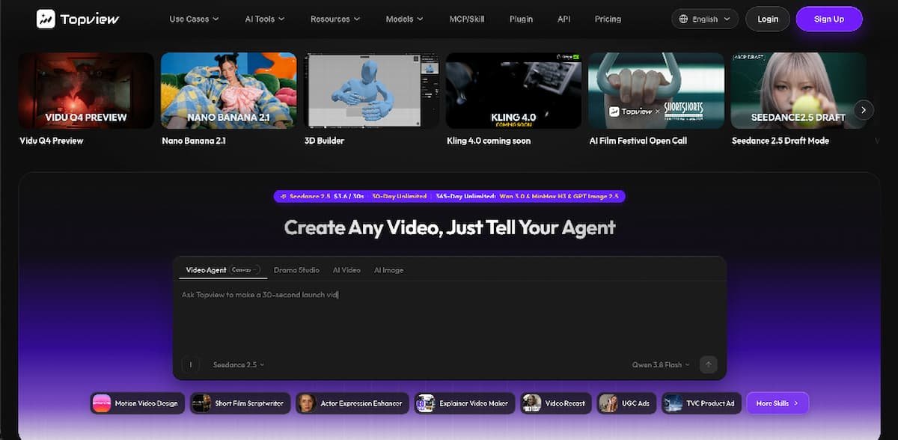Click the Short Film Scriptwriter skill icon
898x440 pixels.
pos(201,403)
